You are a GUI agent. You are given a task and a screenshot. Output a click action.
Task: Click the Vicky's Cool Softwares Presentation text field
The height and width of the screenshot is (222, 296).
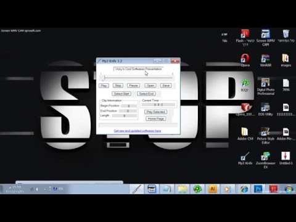tap(138, 69)
